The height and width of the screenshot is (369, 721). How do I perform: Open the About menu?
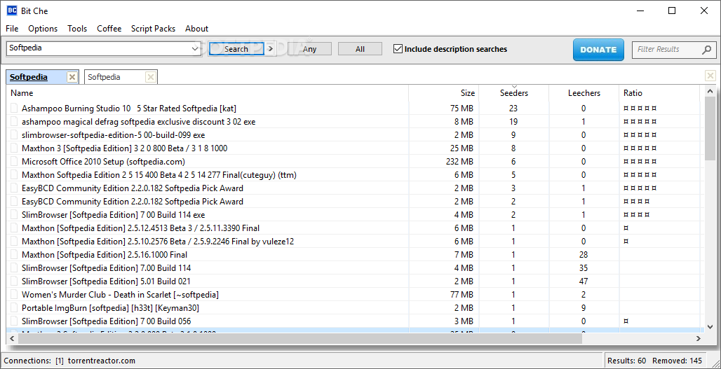[x=197, y=29]
